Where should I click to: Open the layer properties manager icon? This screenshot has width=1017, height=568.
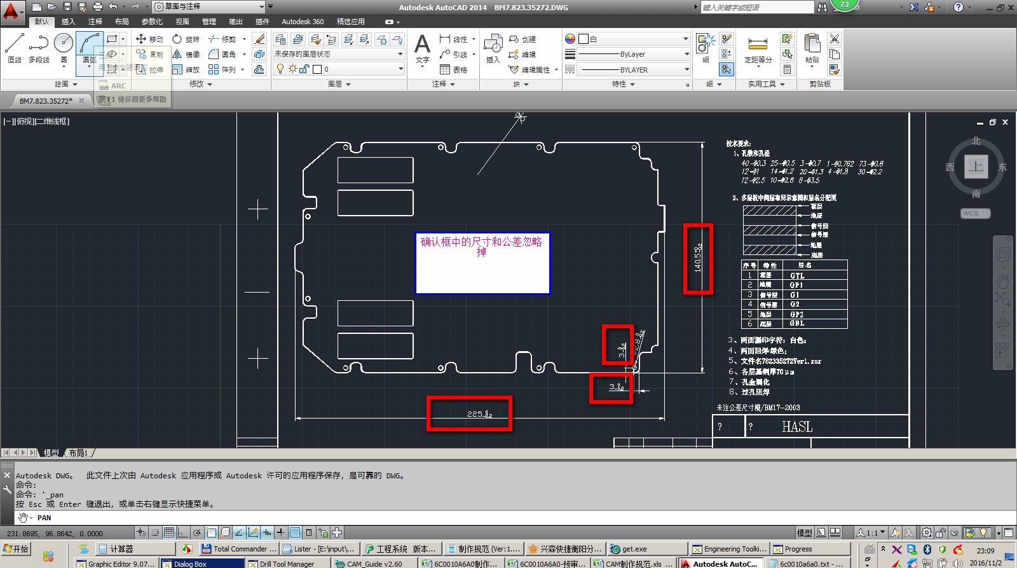tap(280, 39)
